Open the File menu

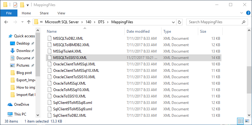(x=9, y=13)
